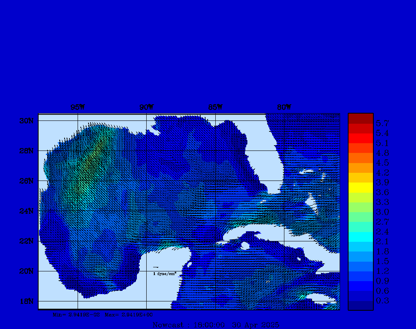
Task: Click the 22N latitude label
Action: click(x=26, y=241)
